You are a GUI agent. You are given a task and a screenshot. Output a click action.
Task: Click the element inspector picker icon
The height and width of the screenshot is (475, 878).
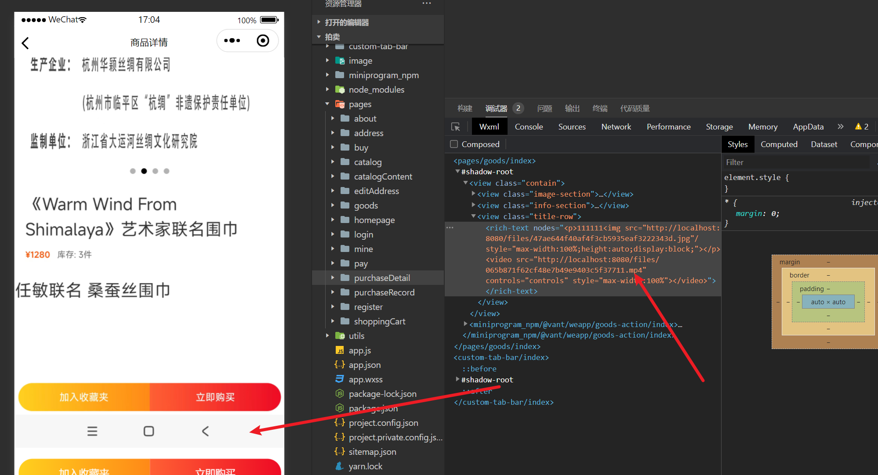click(456, 127)
